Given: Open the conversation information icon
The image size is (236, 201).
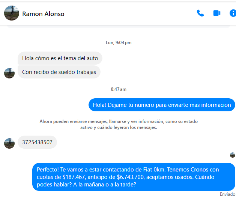Looking at the screenshot, I should [x=233, y=13].
